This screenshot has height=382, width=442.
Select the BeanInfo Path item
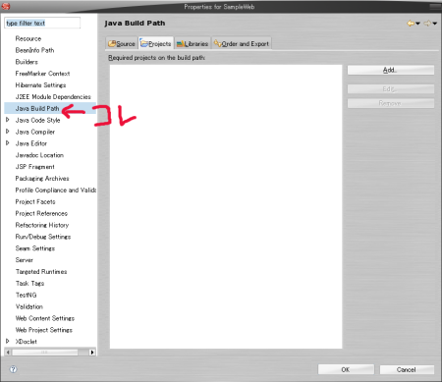tap(34, 50)
